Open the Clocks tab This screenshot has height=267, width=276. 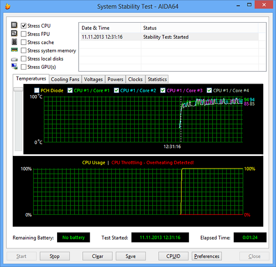(135, 79)
